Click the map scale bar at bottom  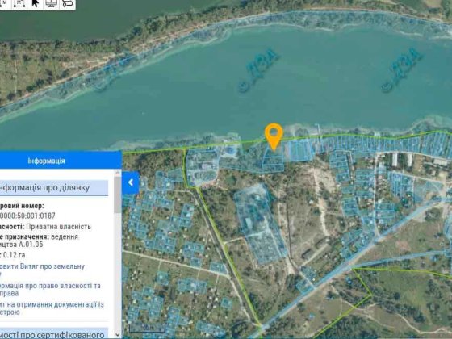click(147, 328)
